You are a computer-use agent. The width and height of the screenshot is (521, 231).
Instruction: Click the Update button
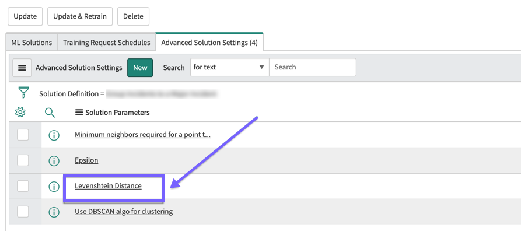pos(25,16)
